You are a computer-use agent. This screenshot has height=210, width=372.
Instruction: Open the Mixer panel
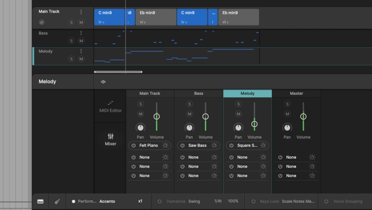tap(110, 140)
